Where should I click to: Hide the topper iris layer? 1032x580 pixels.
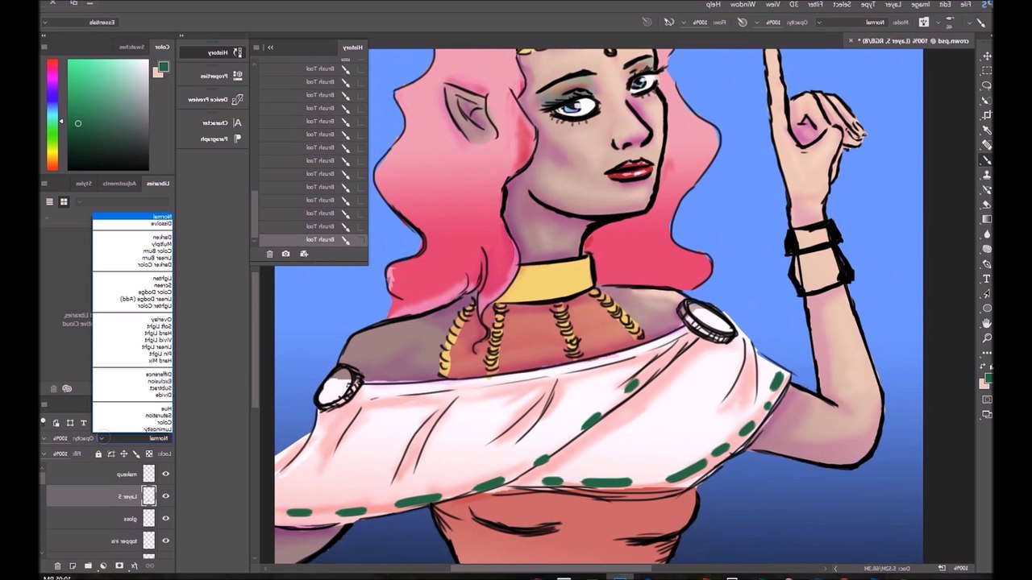[166, 541]
